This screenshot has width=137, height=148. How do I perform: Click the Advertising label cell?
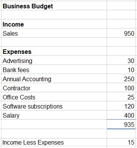tap(54, 60)
